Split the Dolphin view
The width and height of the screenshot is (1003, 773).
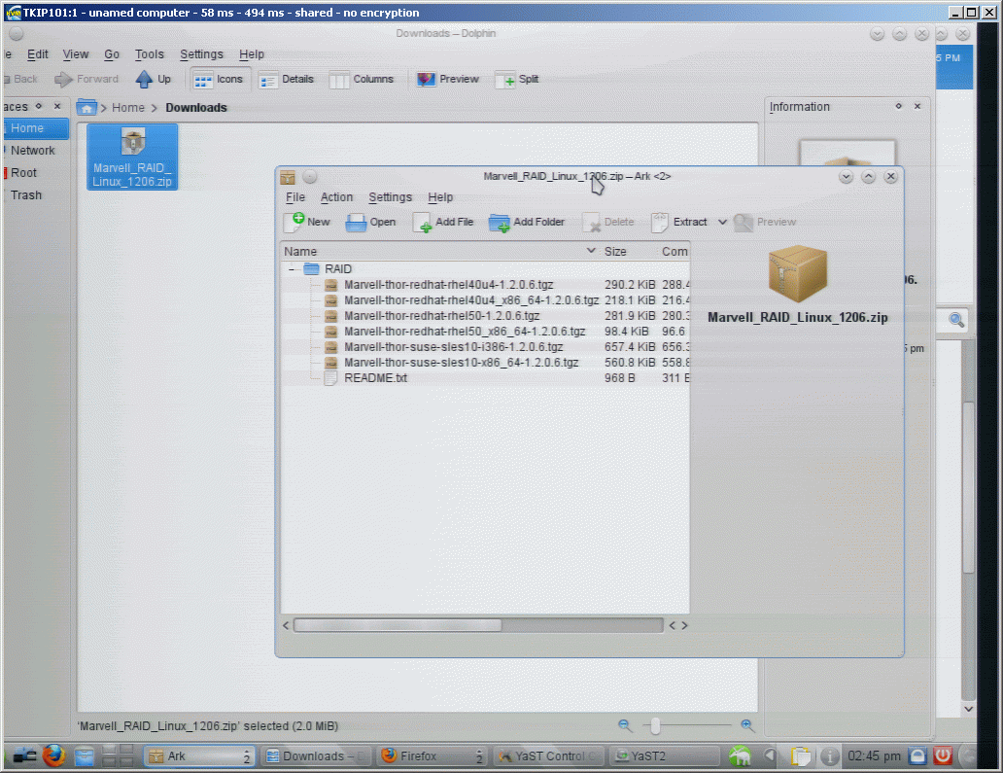pyautogui.click(x=517, y=80)
